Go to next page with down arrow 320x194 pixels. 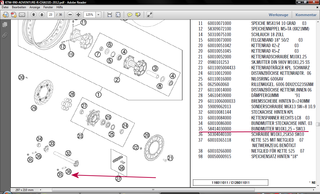click(x=42, y=15)
